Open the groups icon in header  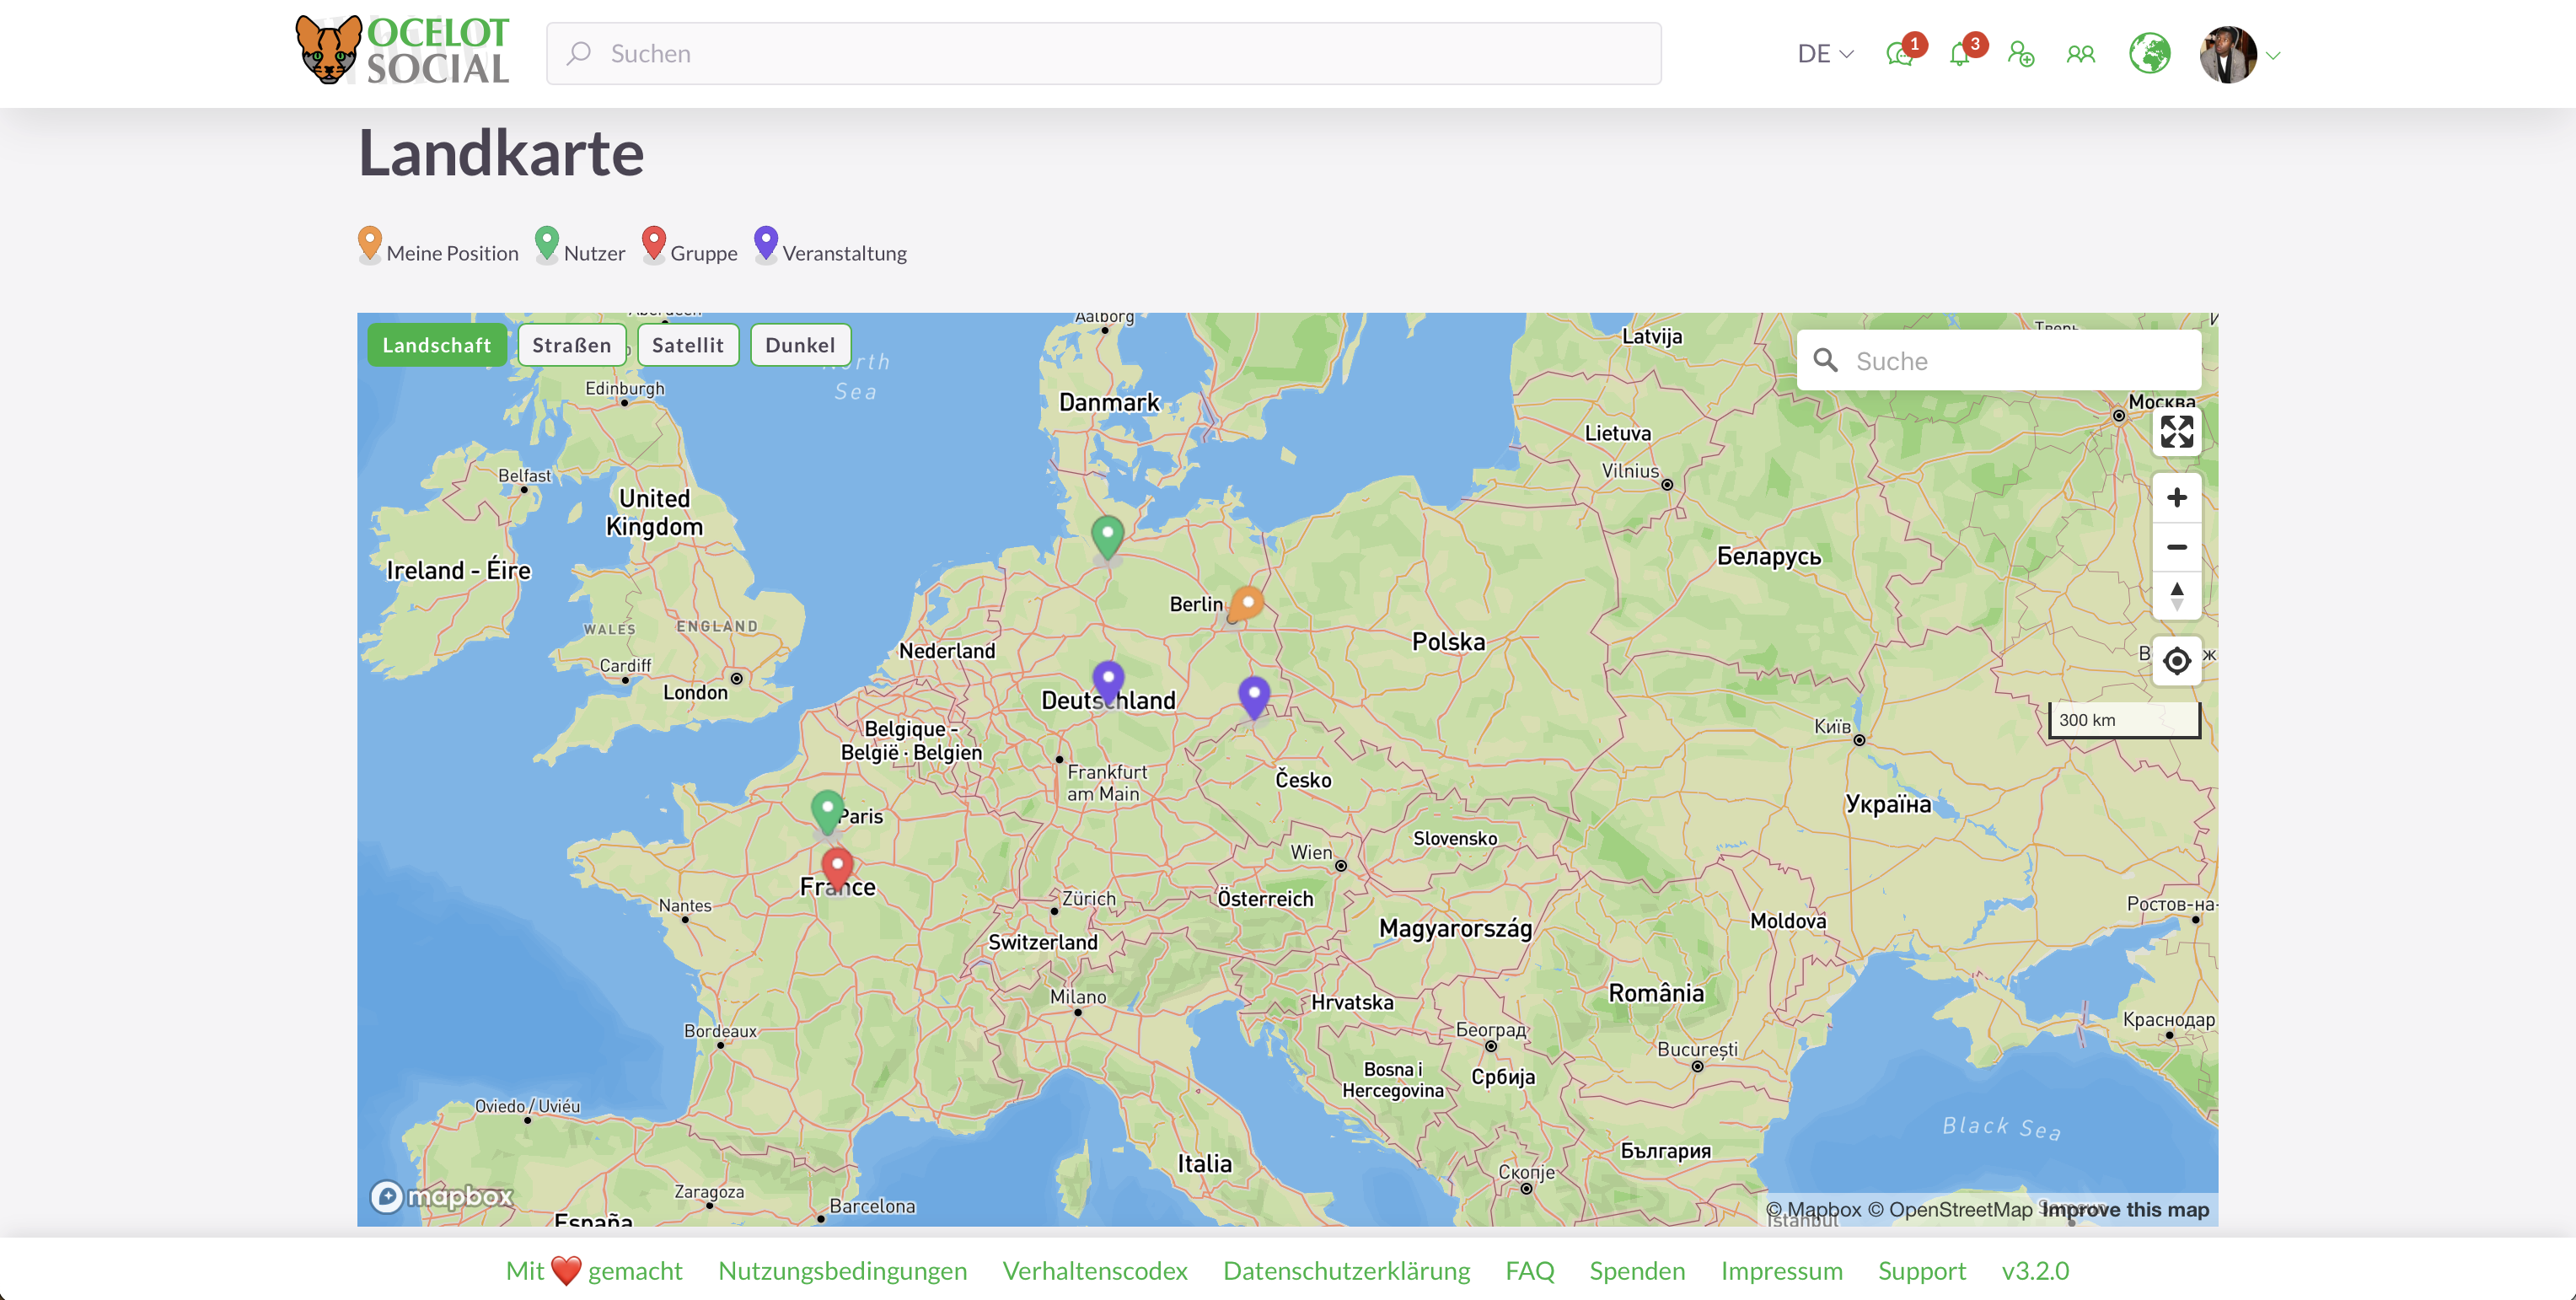pyautogui.click(x=2081, y=54)
